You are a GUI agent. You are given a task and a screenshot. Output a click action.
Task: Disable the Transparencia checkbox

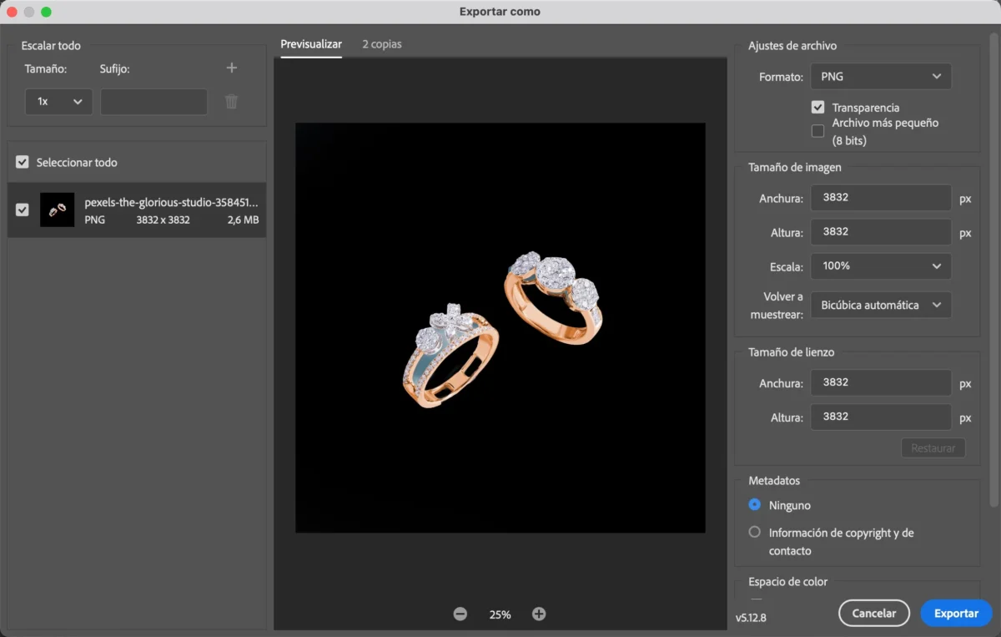point(817,107)
